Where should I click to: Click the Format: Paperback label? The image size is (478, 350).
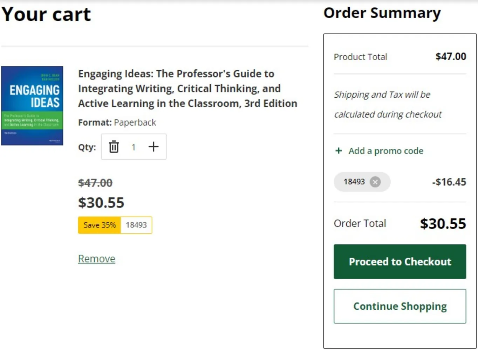[117, 122]
